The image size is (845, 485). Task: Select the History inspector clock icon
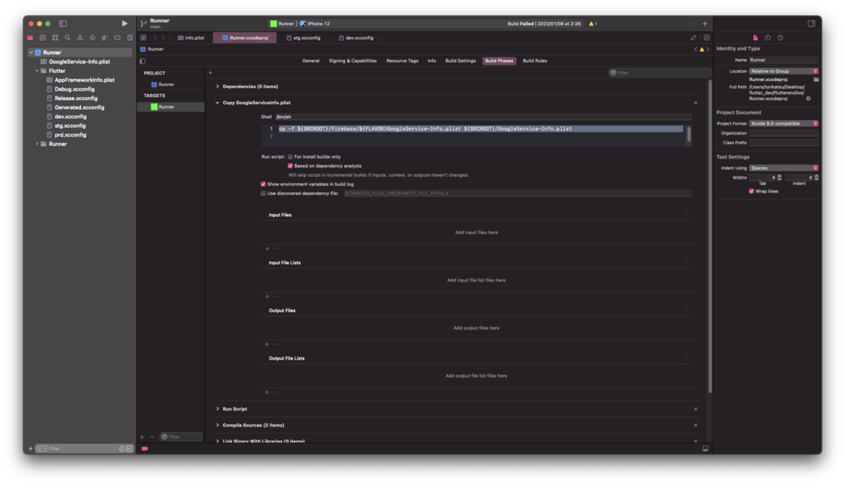(x=768, y=37)
